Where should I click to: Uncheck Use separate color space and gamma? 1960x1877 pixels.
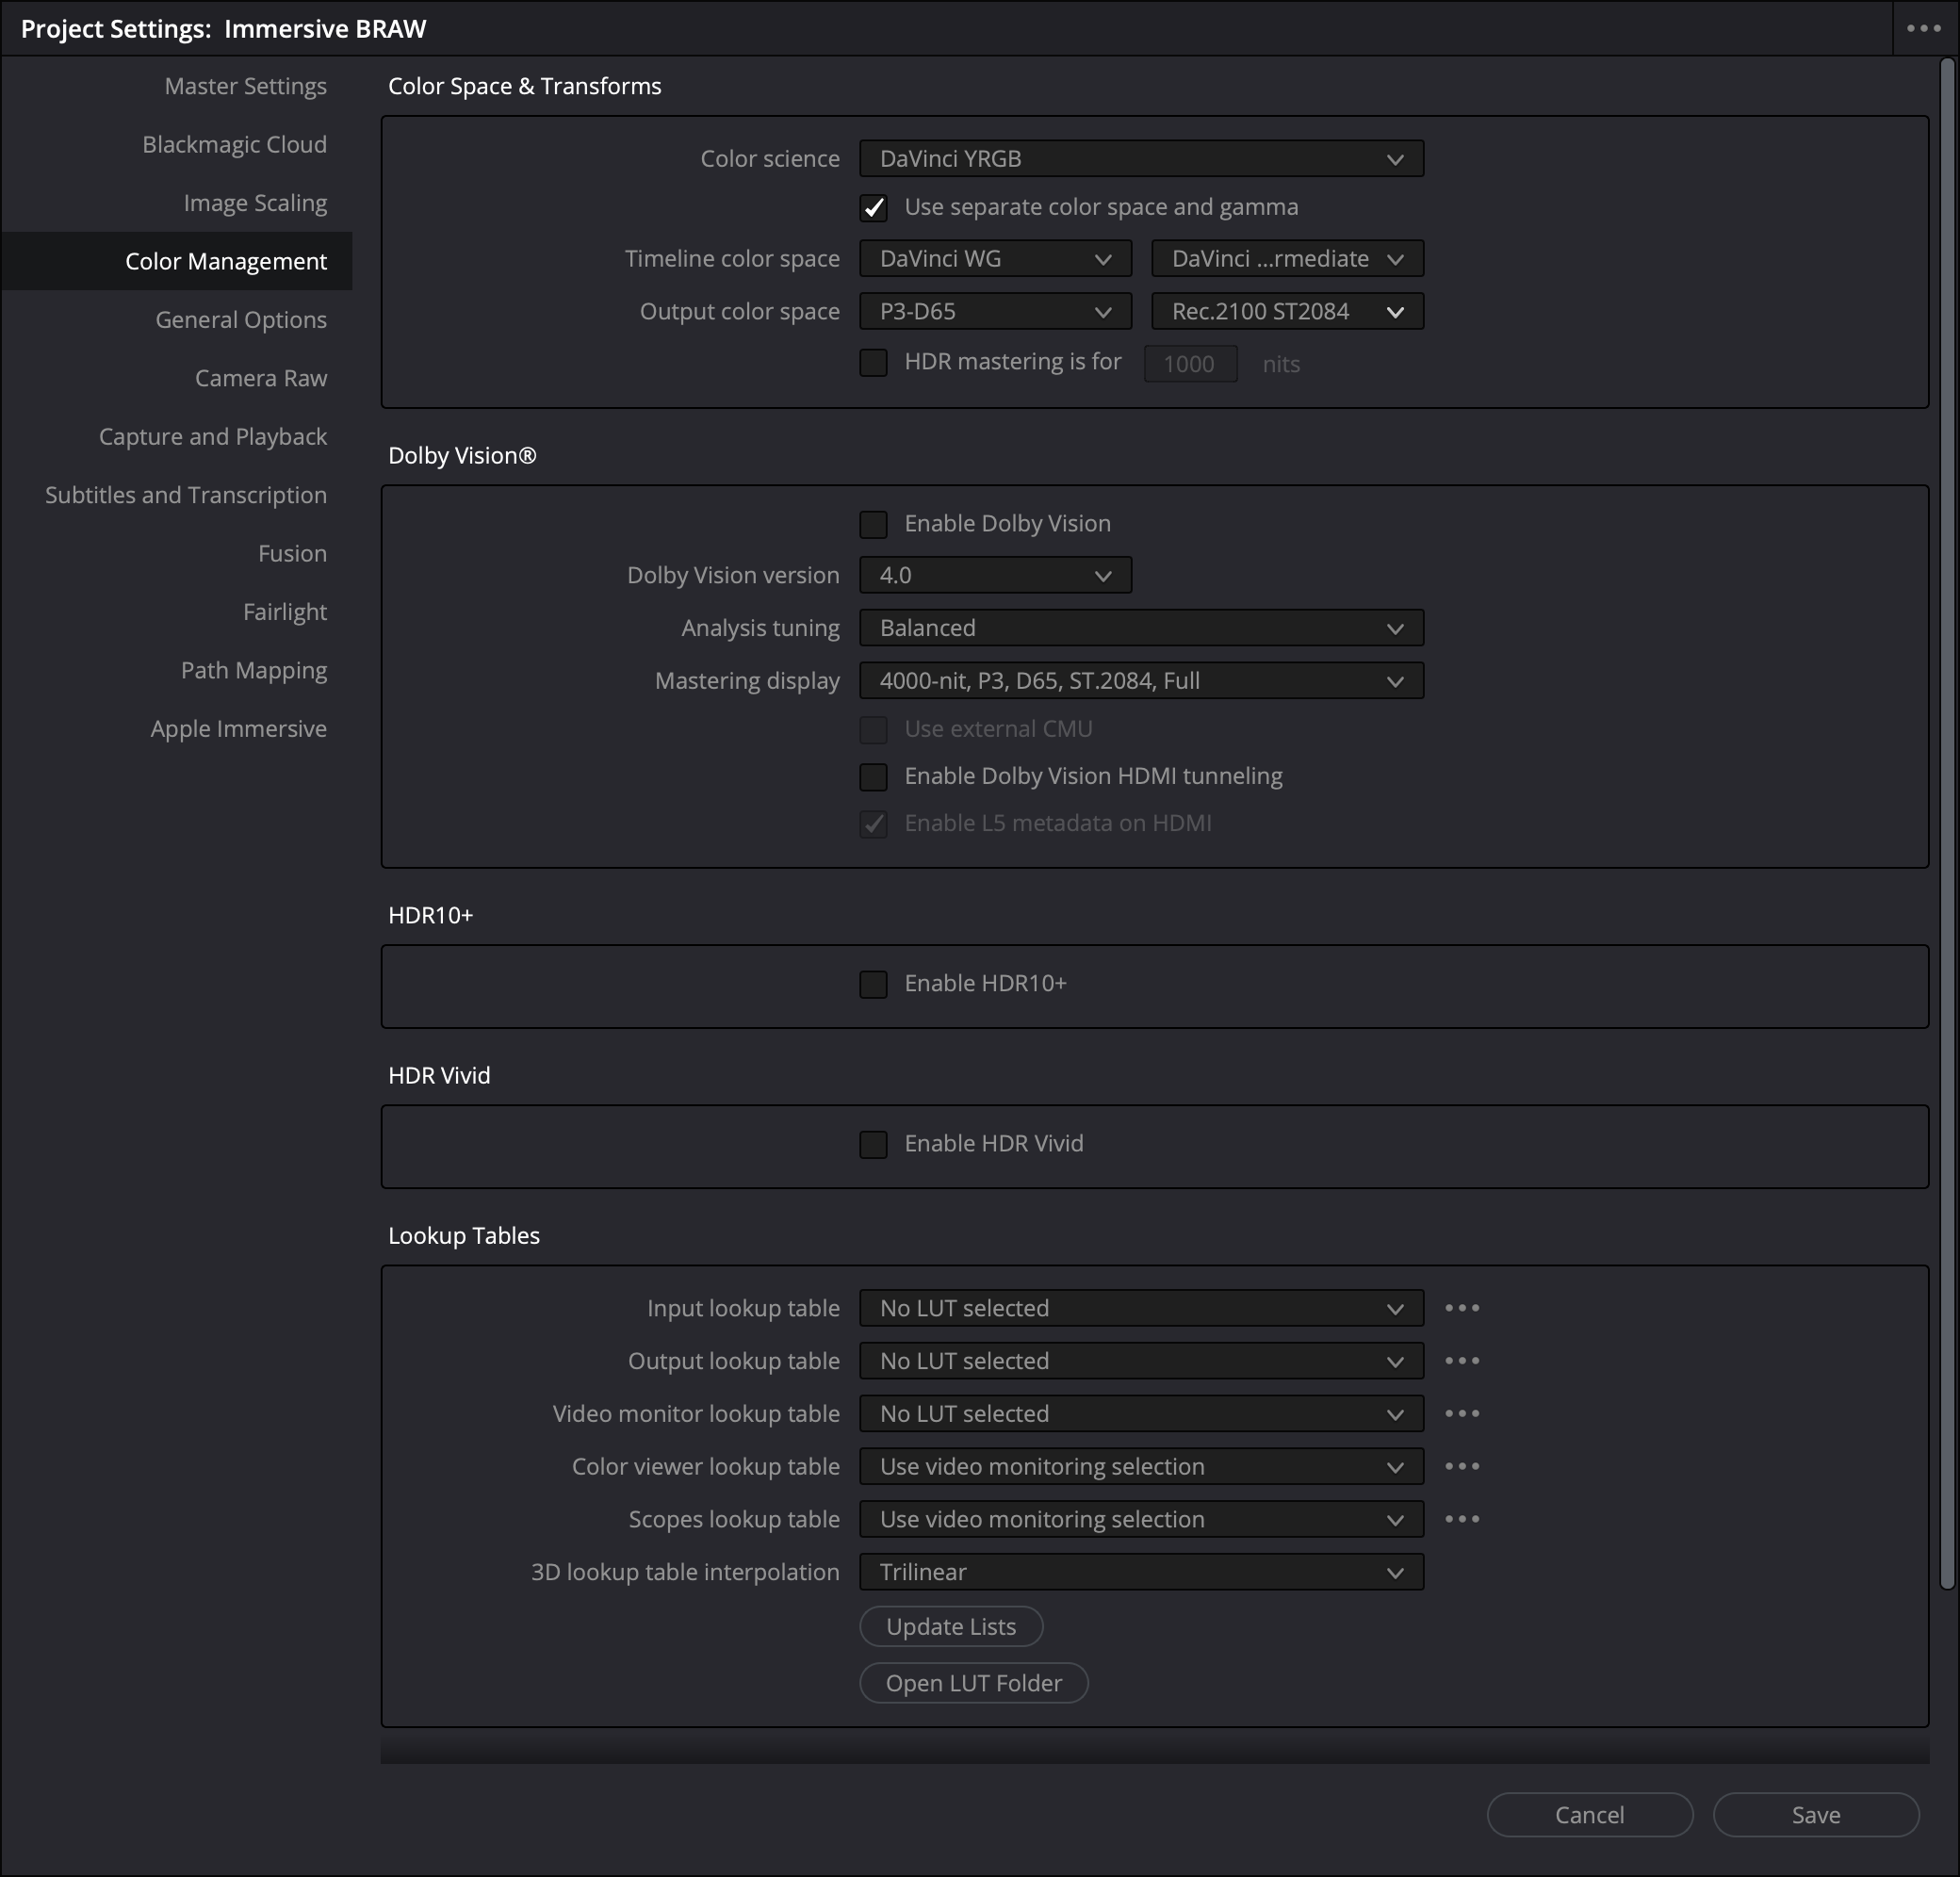873,208
